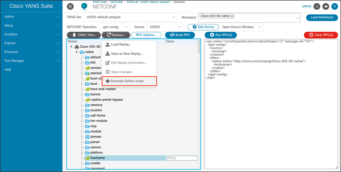The width and height of the screenshot is (341, 172).
Task: Click the Load Module(s) button
Action: 322,17
